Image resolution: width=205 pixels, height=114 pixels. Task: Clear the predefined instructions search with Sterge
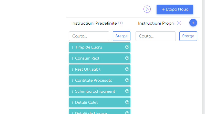point(121,36)
